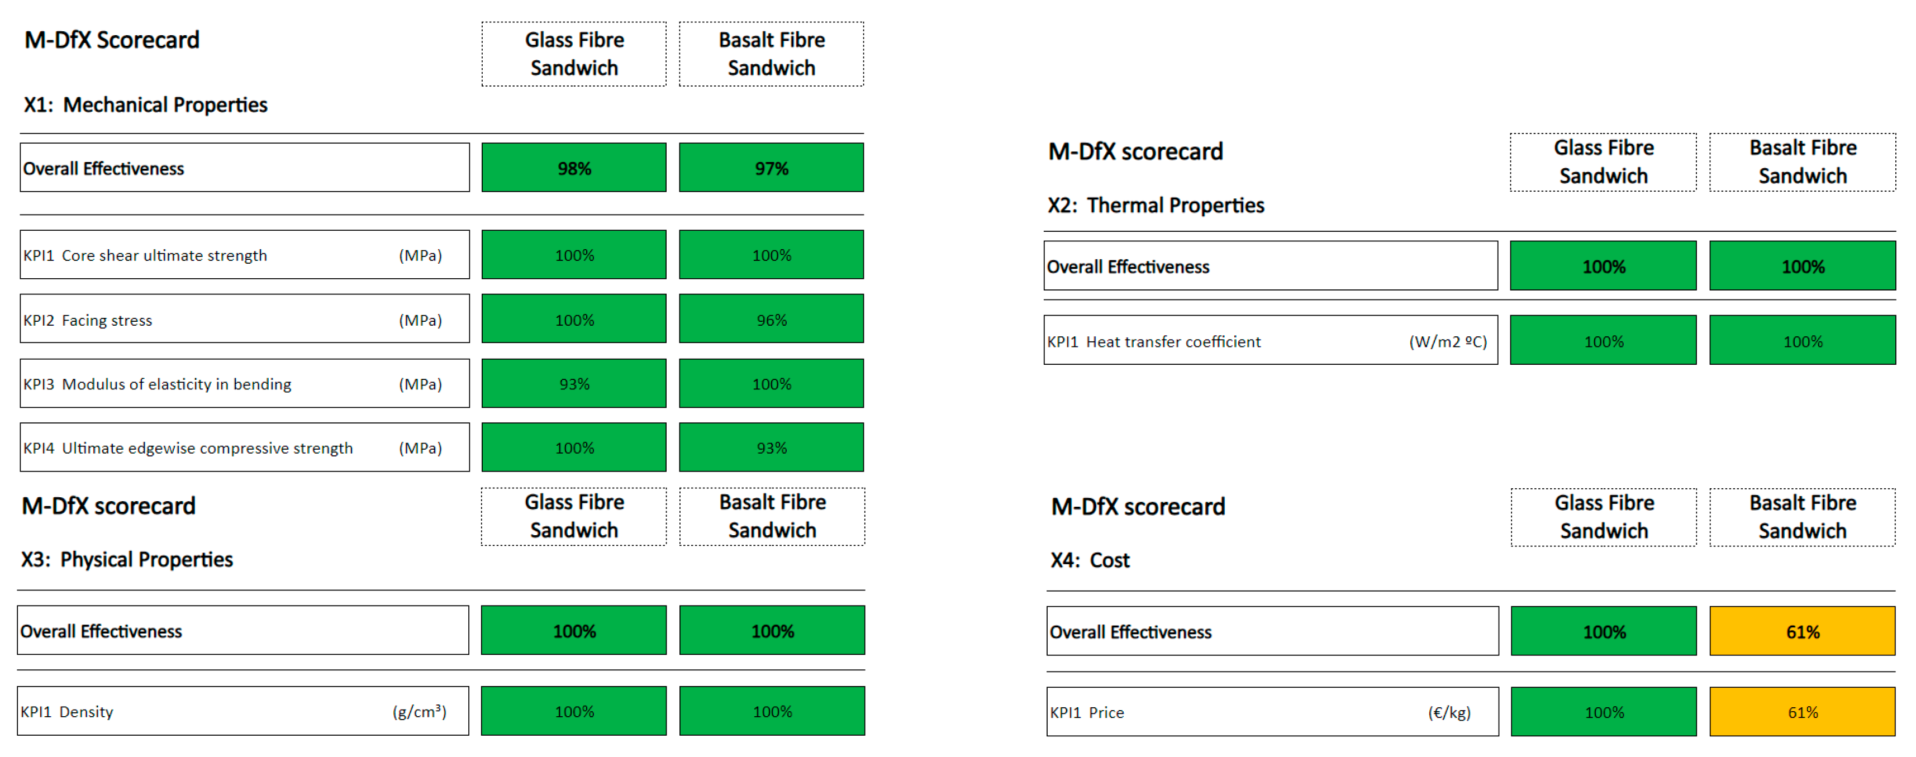Click Basalt Fibre Sandwich header in Cost scorecard

1802,517
